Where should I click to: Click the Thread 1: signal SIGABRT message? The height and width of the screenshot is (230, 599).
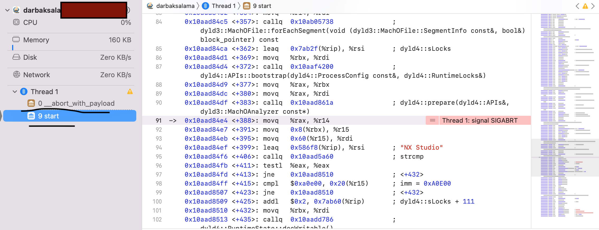tap(480, 121)
